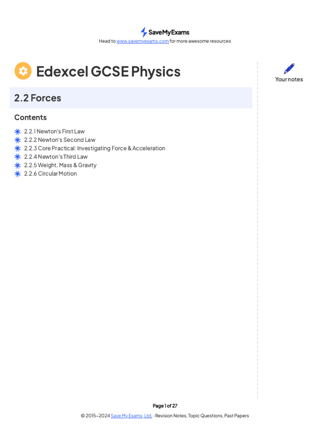Click the Edexcel GCSE Physics title
Image resolution: width=330 pixels, height=440 pixels.
108,71
